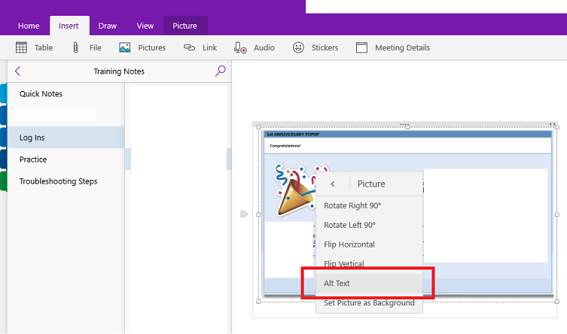Click the note container tag marker
Image resolution: width=567 pixels, height=334 pixels.
coord(244,214)
